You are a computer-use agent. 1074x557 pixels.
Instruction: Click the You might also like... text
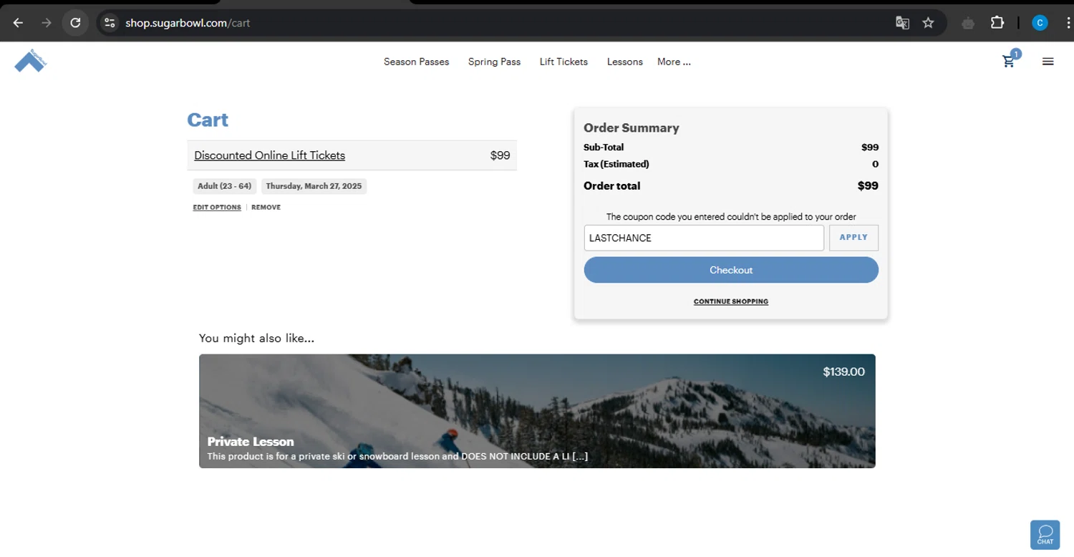[x=256, y=338]
